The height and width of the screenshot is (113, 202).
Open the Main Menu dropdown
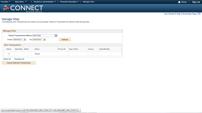[21, 2]
